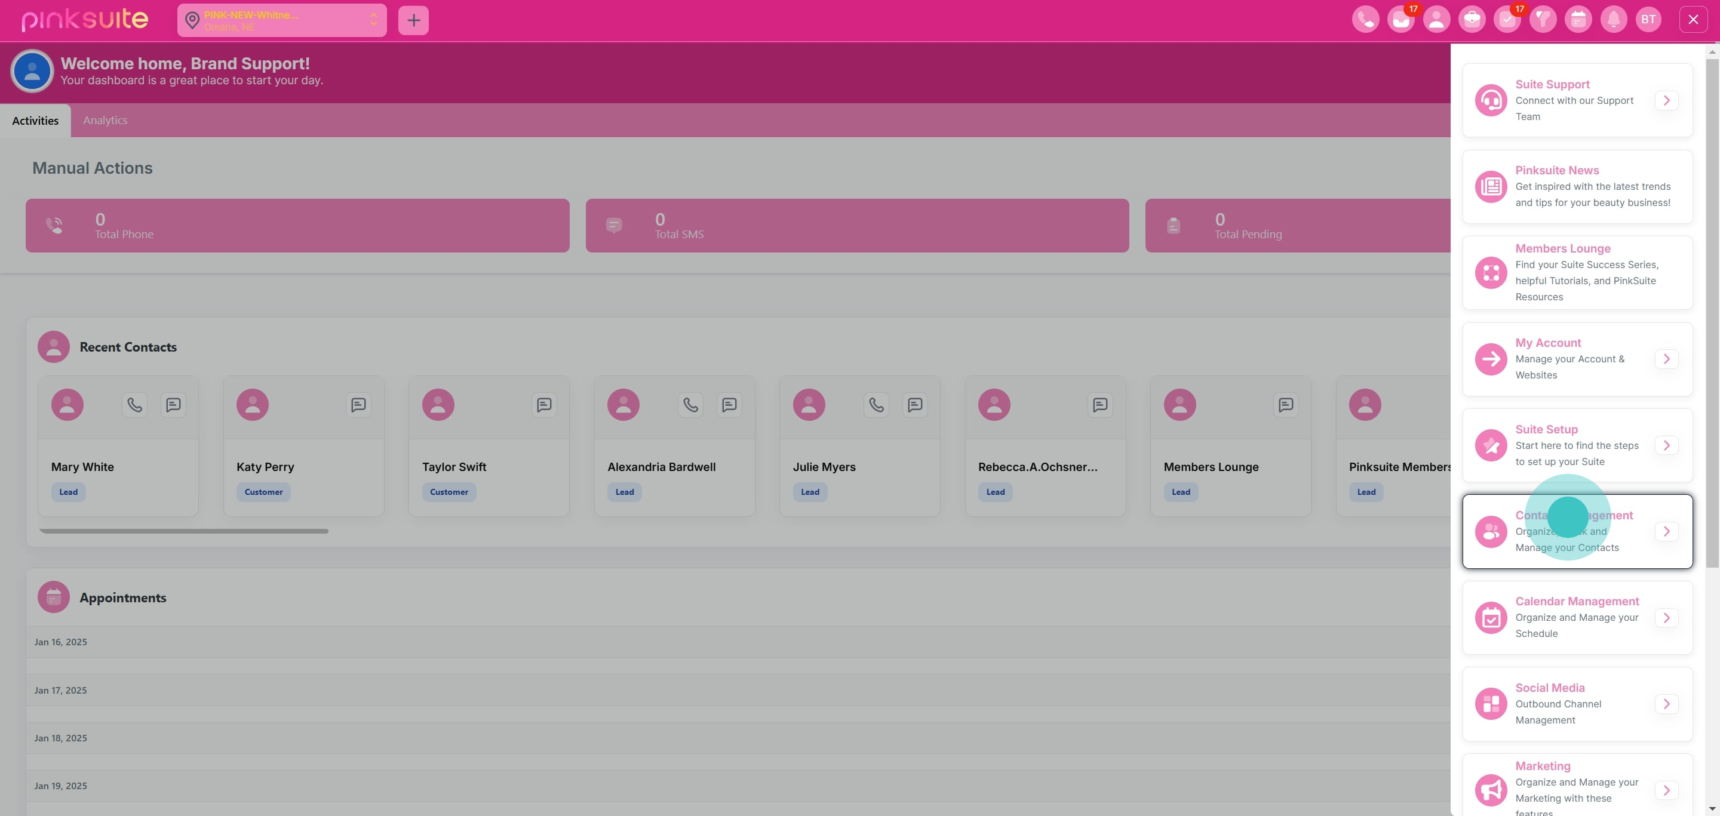Select the funnel icon in the top toolbar
The width and height of the screenshot is (1720, 816).
click(x=1543, y=19)
